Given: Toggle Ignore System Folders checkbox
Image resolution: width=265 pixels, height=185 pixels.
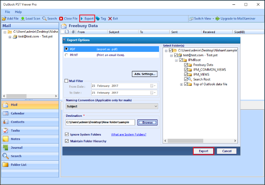Looking at the screenshot, I should tap(67, 134).
